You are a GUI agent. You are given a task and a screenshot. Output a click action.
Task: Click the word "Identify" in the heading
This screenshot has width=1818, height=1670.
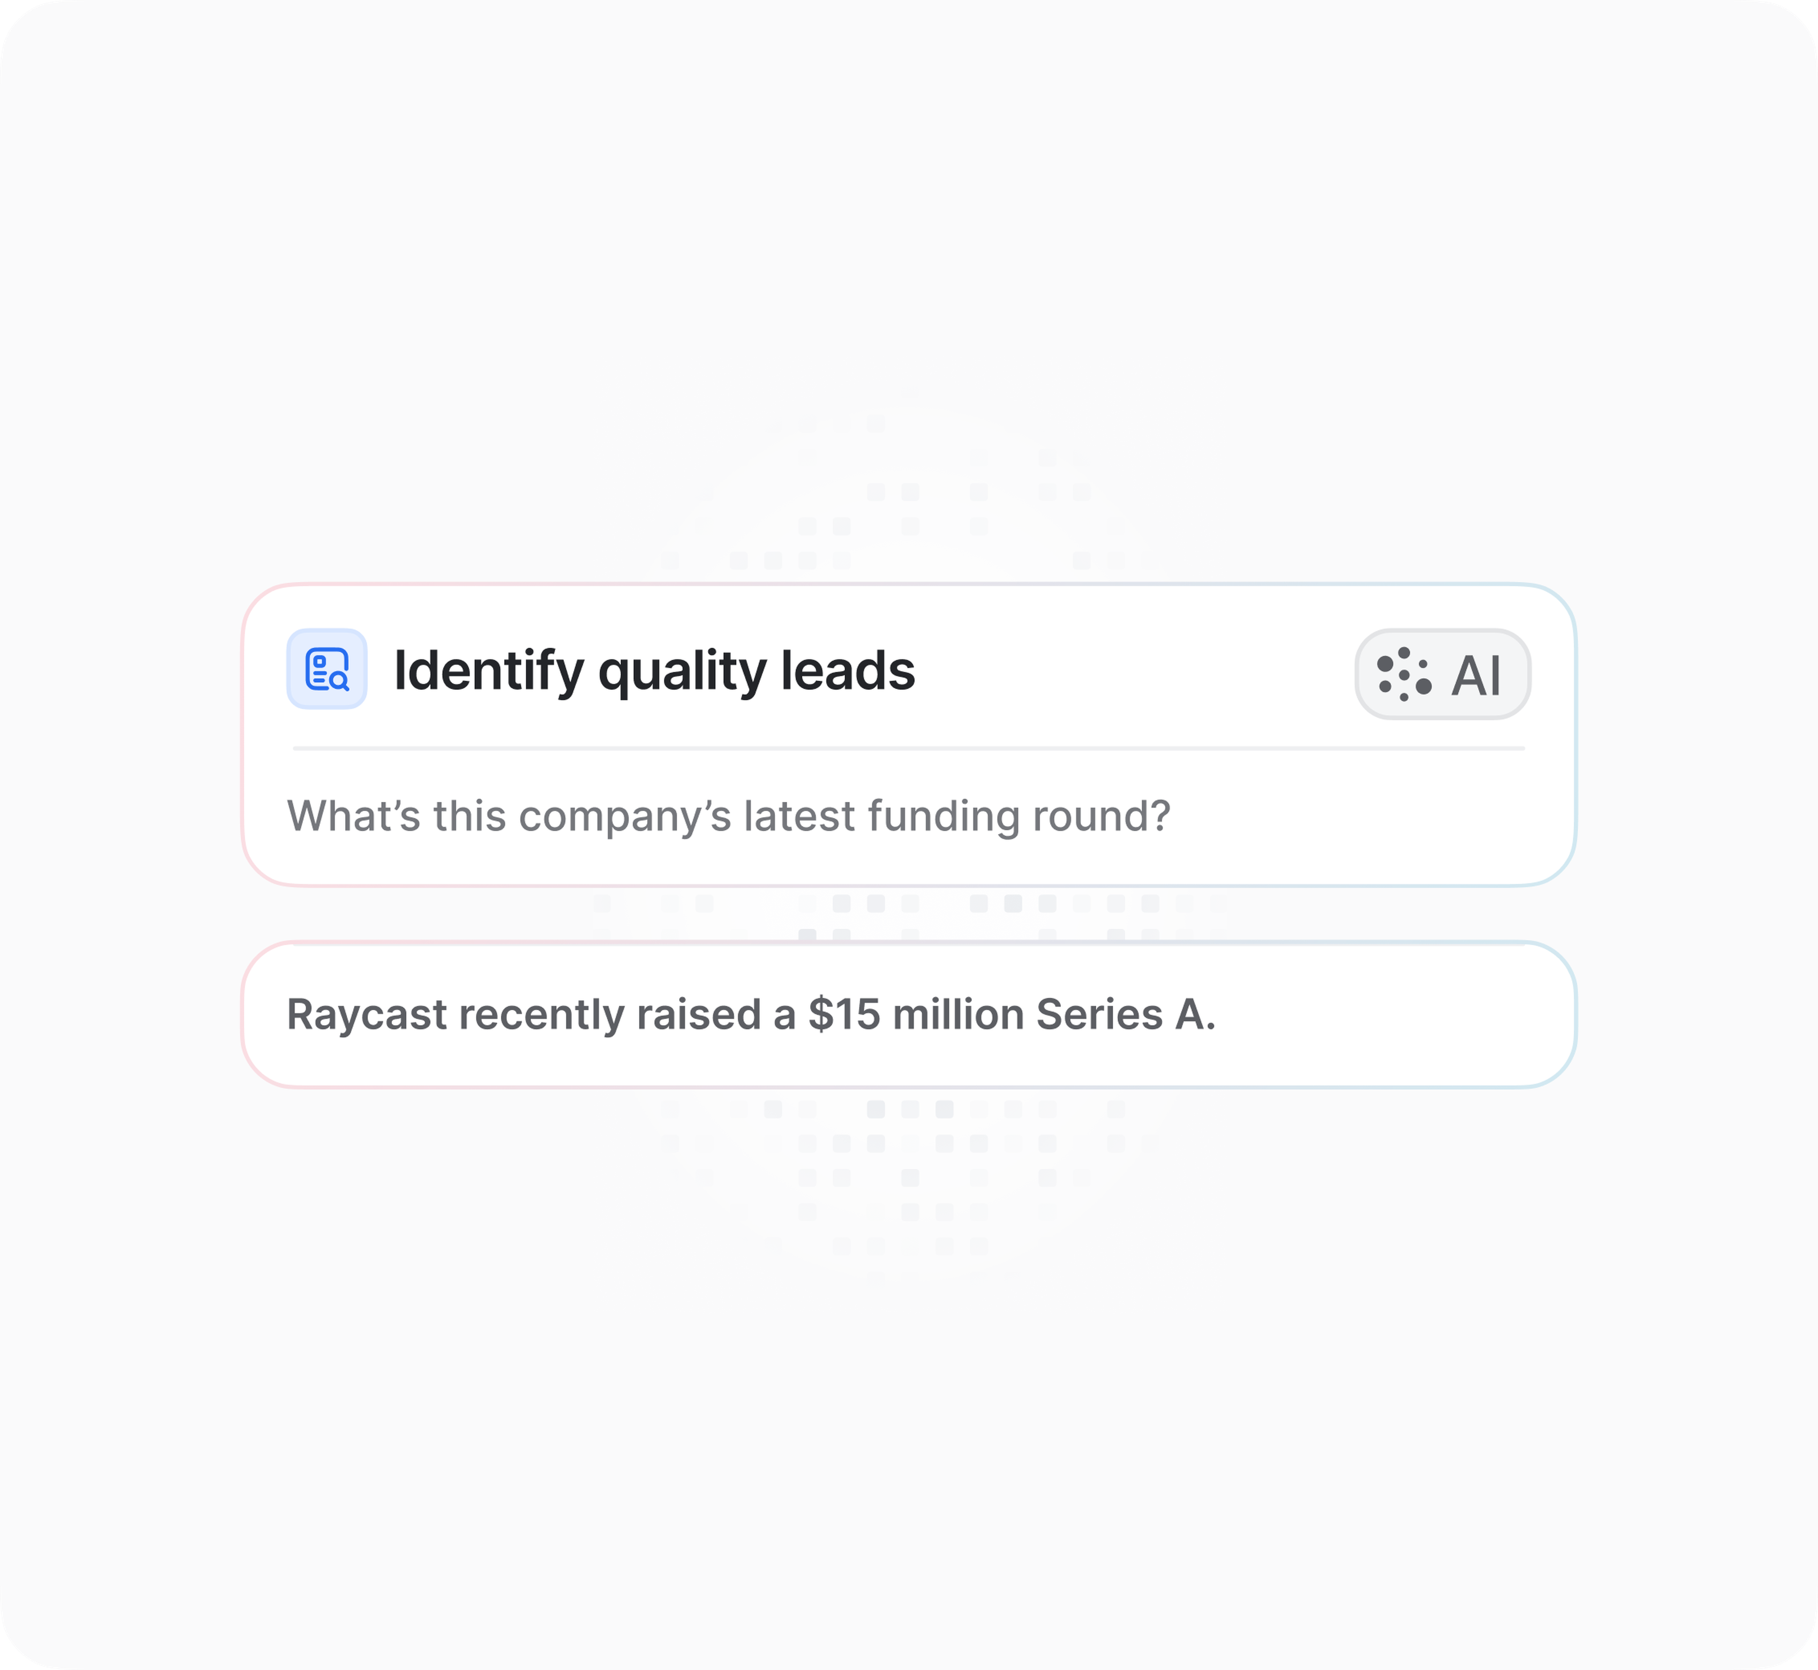click(489, 671)
